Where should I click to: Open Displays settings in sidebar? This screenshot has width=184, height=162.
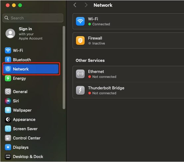pos(17,147)
